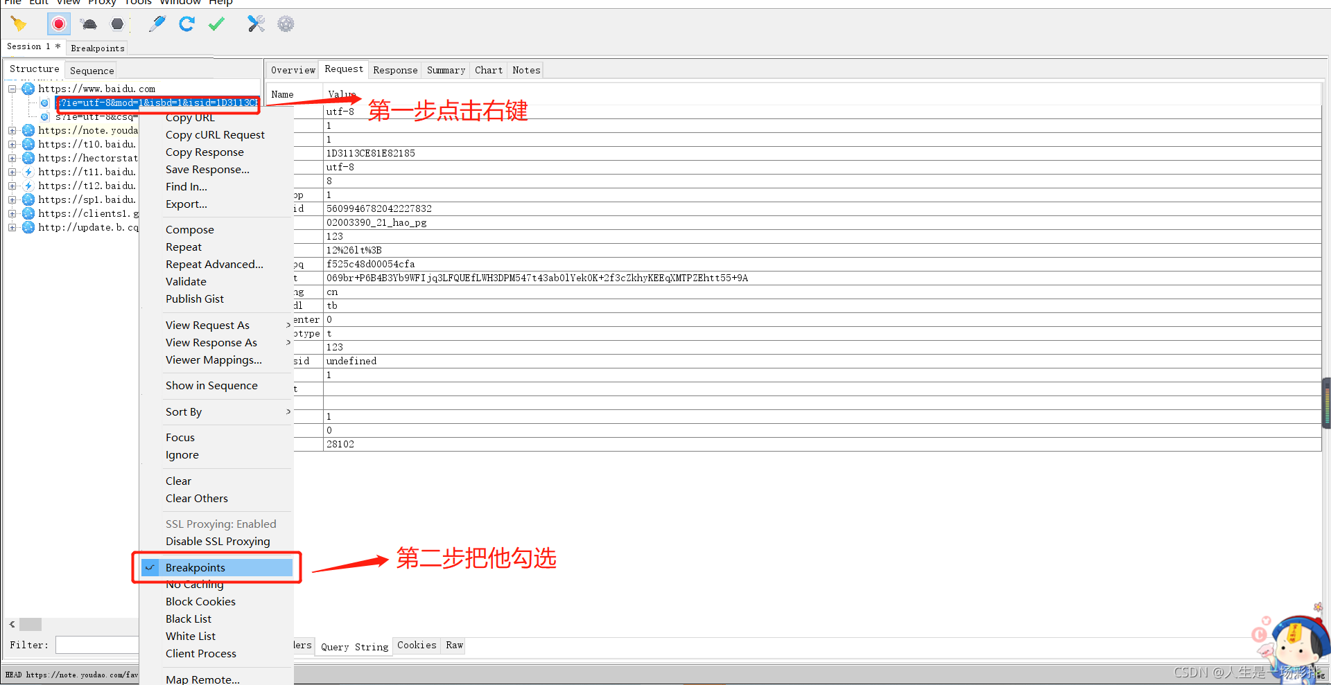This screenshot has width=1331, height=685.
Task: Toggle breakpoints hexagon icon in toolbar
Action: pos(118,24)
